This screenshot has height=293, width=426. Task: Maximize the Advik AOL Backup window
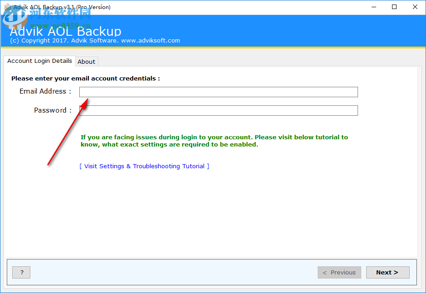click(394, 7)
